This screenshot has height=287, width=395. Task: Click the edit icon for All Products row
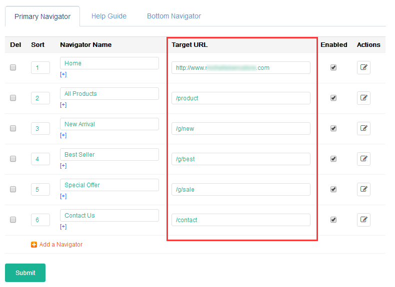(363, 98)
